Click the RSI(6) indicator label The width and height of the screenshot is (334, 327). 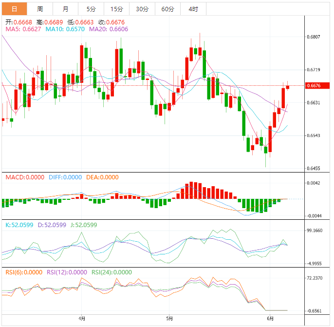tap(24, 272)
